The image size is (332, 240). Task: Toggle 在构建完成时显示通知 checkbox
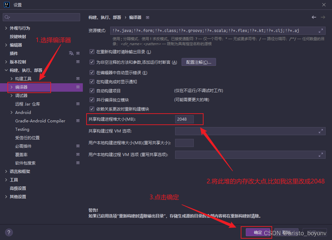tap(92, 82)
